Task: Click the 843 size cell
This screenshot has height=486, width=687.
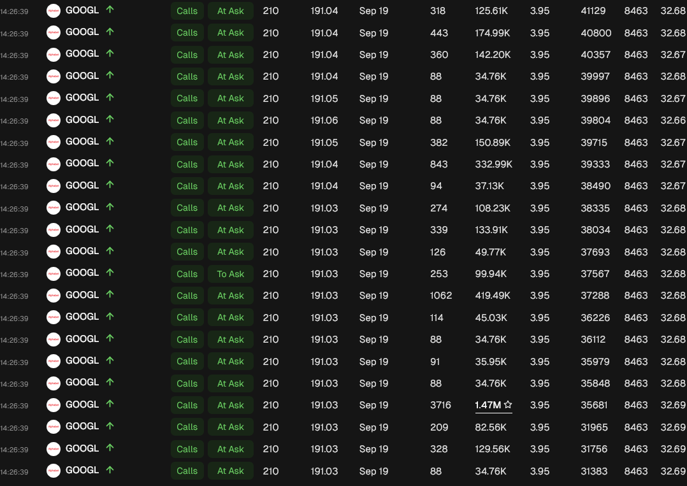Action: [x=438, y=164]
